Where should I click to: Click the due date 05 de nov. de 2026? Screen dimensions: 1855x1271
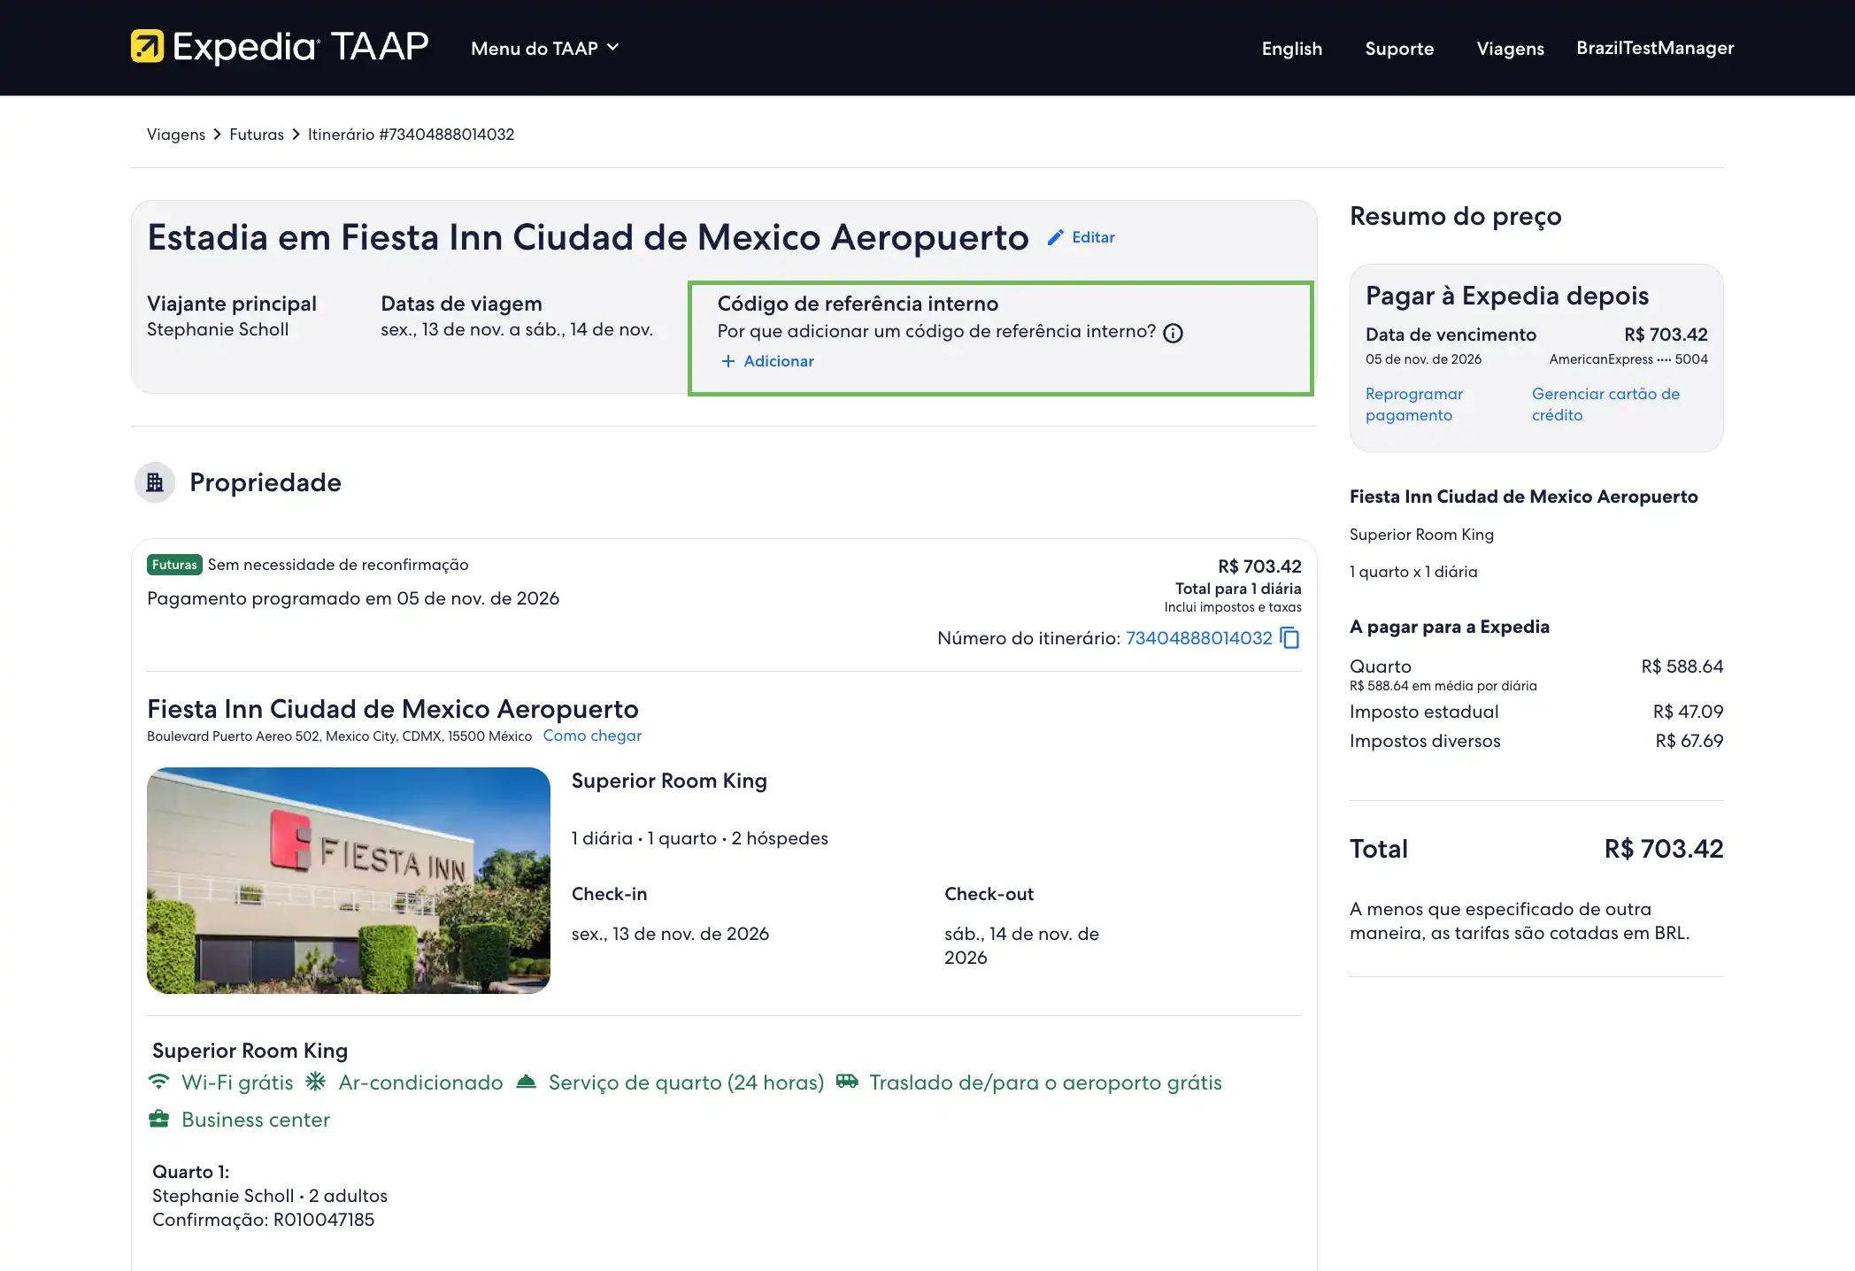point(1423,359)
